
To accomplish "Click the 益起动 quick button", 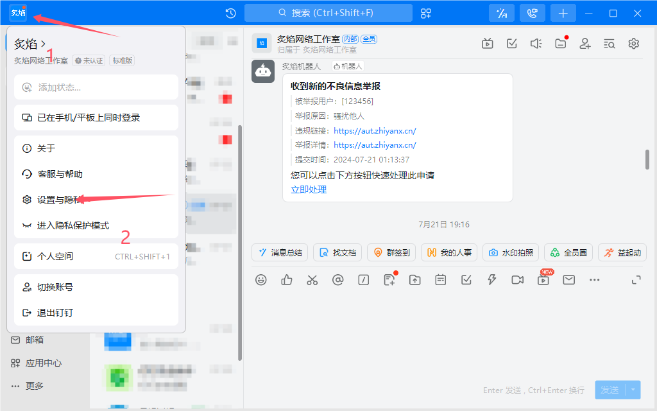I will click(622, 252).
